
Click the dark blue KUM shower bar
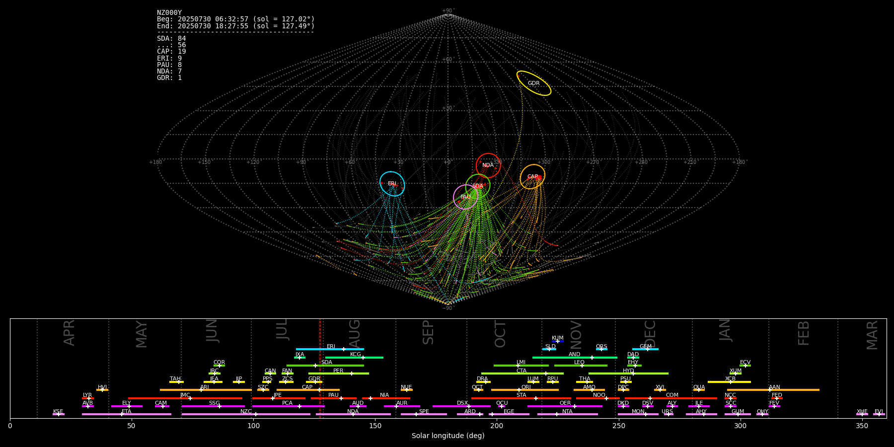[558, 341]
